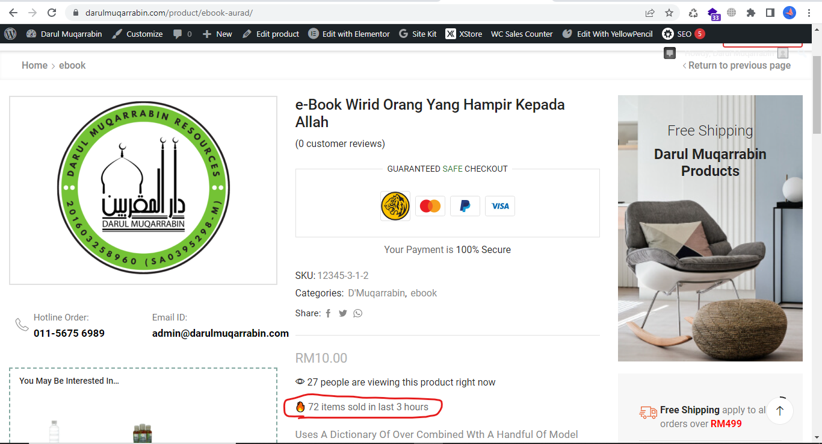
Task: Click SKU value 12345-3-1-2
Action: click(x=343, y=275)
